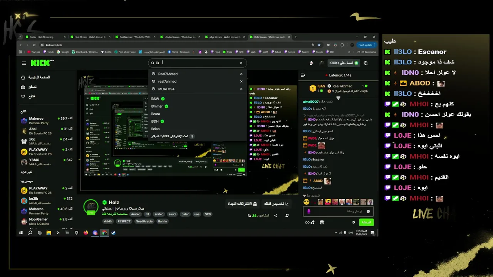The width and height of the screenshot is (493, 277).
Task: Click the Holz channel avatar
Action: 91,207
